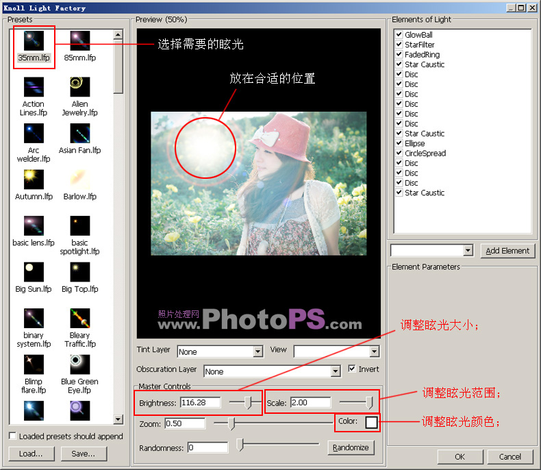This screenshot has height=470, width=541.
Task: Click the Brightness slider handle
Action: coord(248,403)
